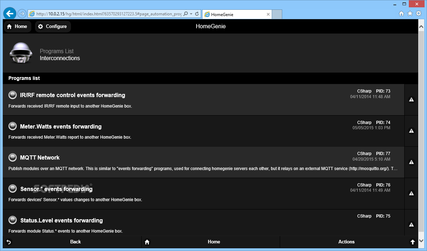Screen dimensions: 427x251
Task: Open MQTT Network program
Action: [204, 162]
